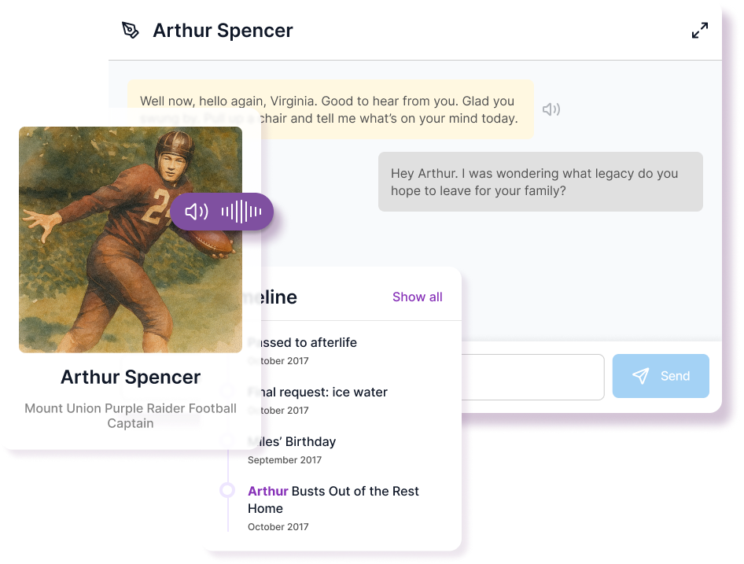Screen dimensions: 744x564
Task: Open Arthur Spencer's football portrait thumbnail
Action: (130, 239)
